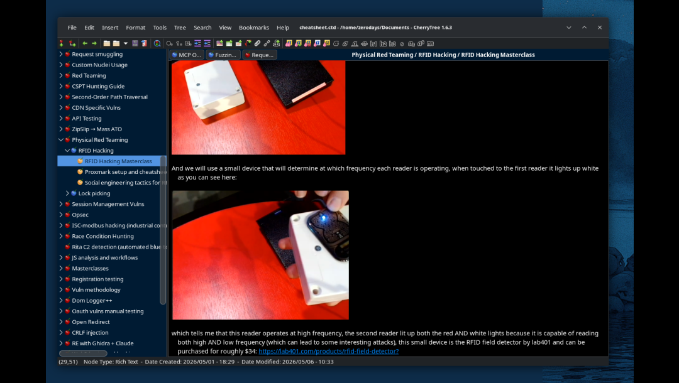This screenshot has height=383, width=679.
Task: Set to-do list formatting
Action: [x=189, y=43]
